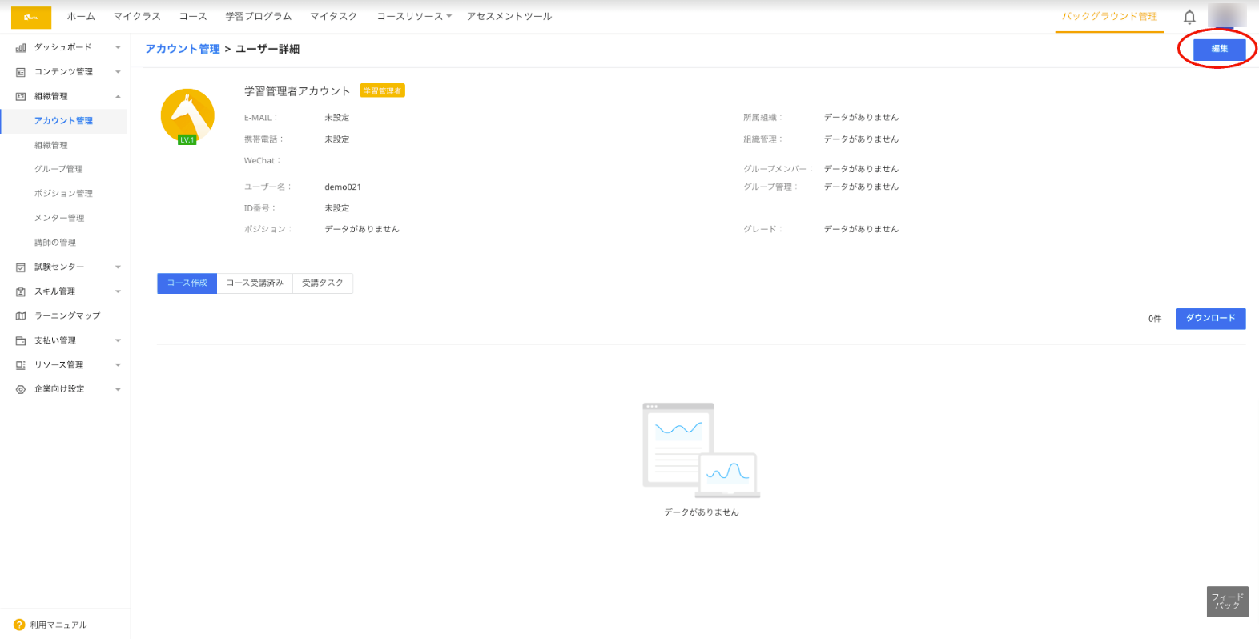
Task: Click the notification bell icon
Action: pyautogui.click(x=1189, y=17)
